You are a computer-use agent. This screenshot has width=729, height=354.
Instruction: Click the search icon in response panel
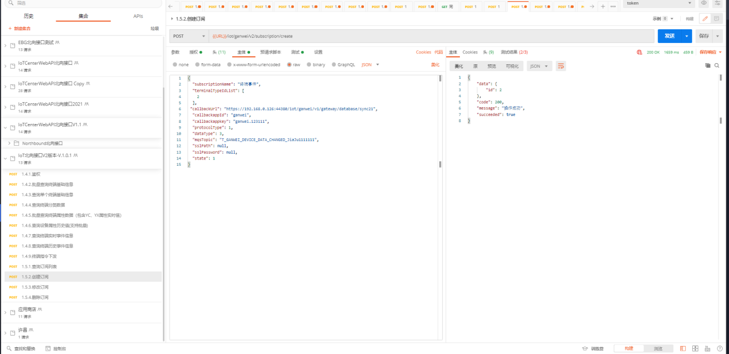[x=716, y=65]
